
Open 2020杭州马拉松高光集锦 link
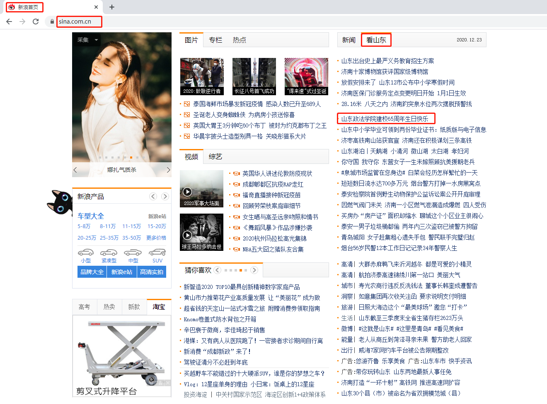point(275,238)
